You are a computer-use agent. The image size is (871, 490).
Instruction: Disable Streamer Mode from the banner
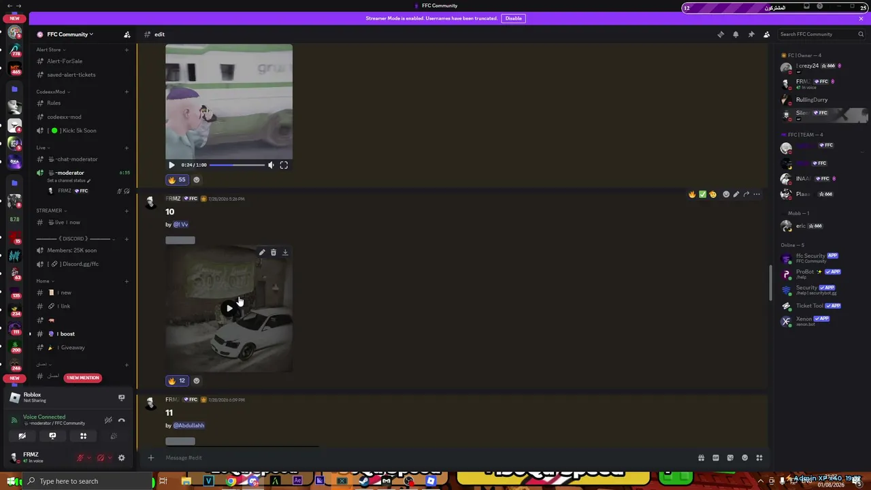pyautogui.click(x=514, y=18)
